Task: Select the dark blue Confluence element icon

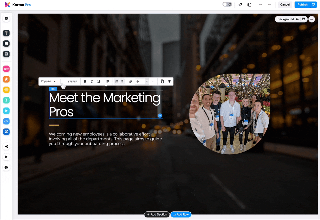Action: pos(6,132)
